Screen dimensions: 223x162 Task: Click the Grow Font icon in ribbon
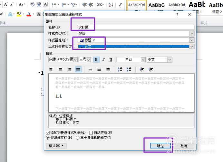click(x=6, y=4)
